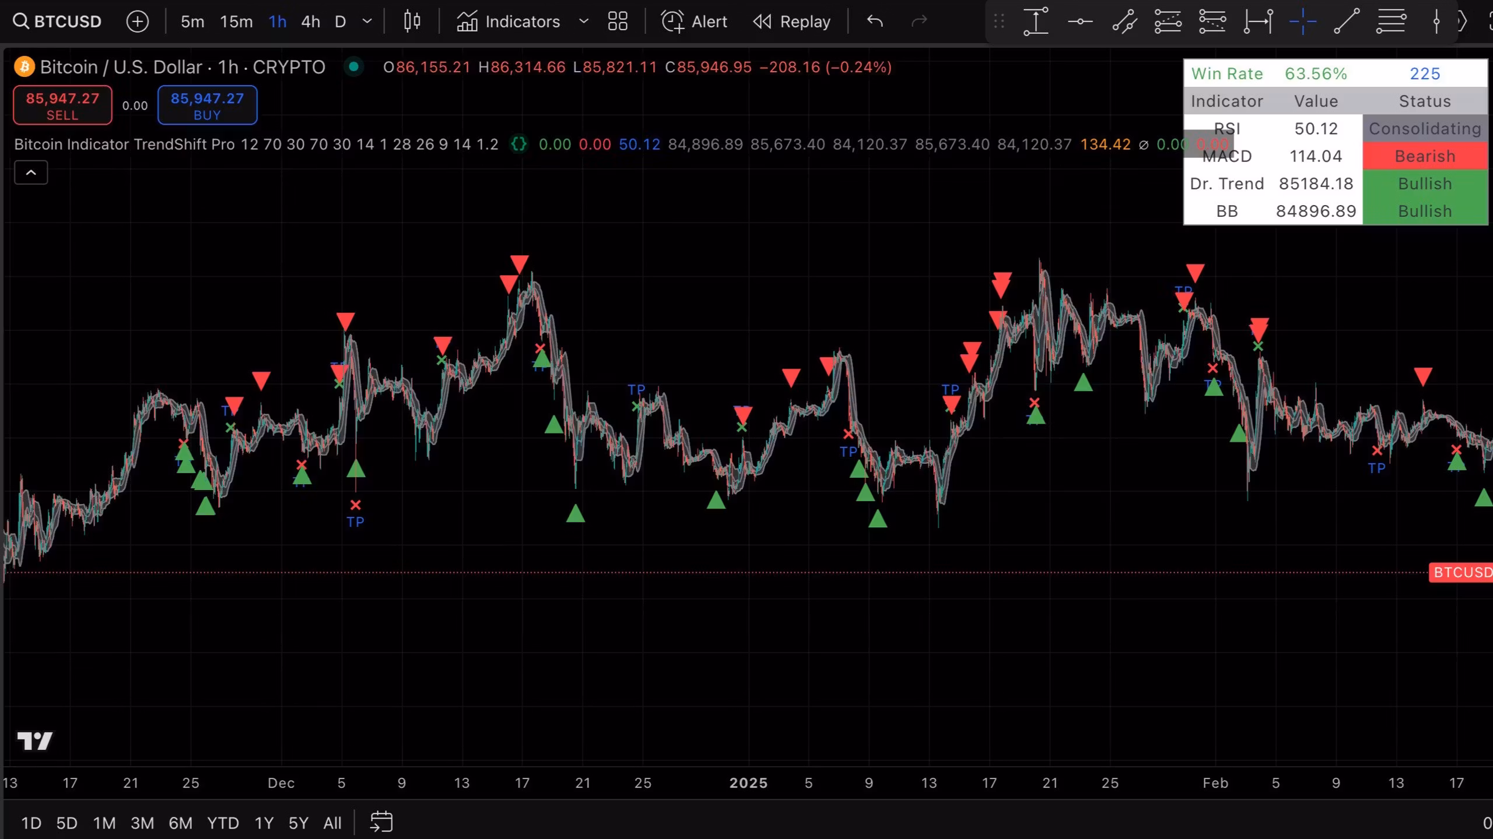
Task: Click the undo arrow
Action: tap(875, 22)
